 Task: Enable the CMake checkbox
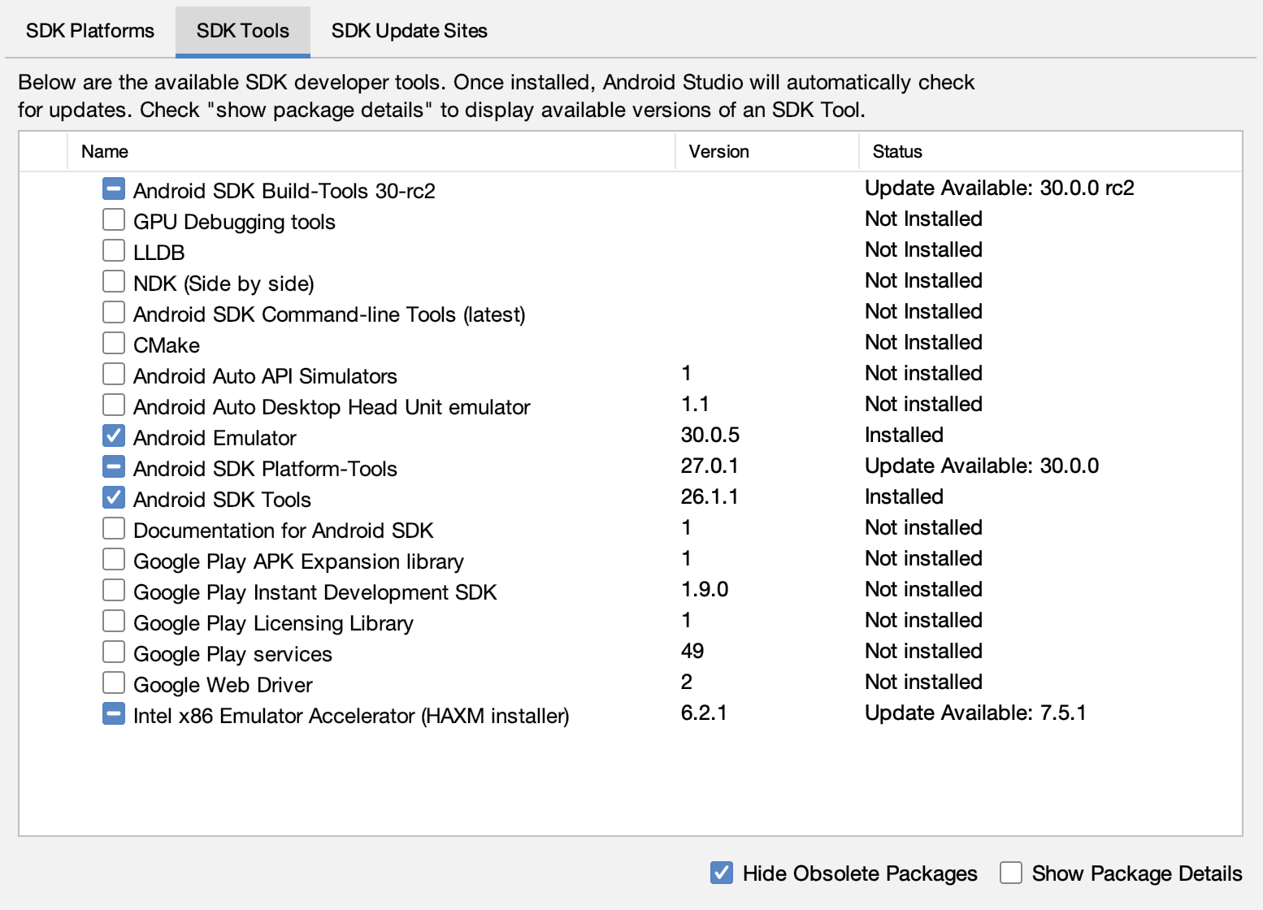[114, 344]
